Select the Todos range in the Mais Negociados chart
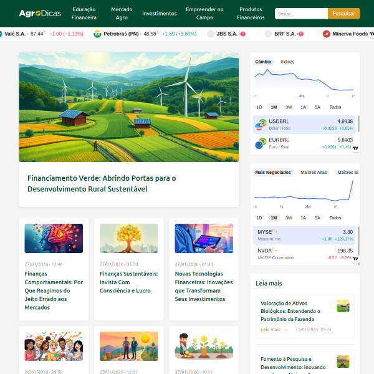 click(x=335, y=218)
